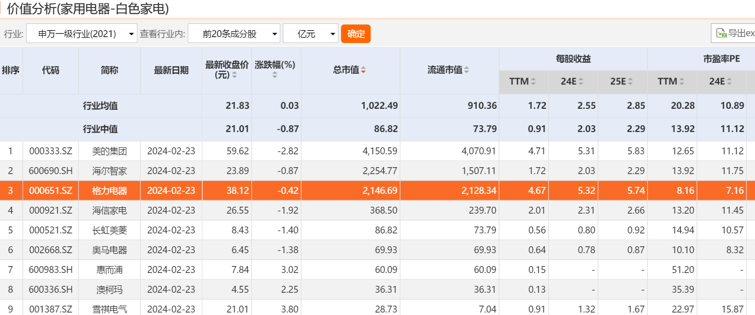Select stock code 001387.SZ
Screen dimensions: 755x315
click(51, 310)
